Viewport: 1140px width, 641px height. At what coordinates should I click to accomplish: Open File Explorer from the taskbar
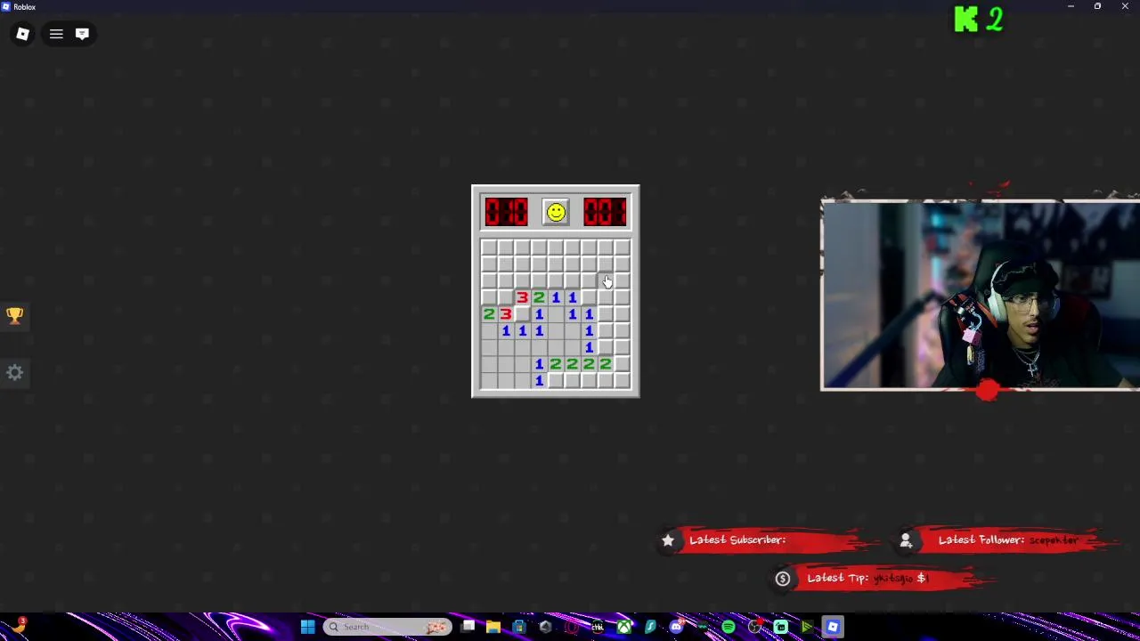(493, 627)
